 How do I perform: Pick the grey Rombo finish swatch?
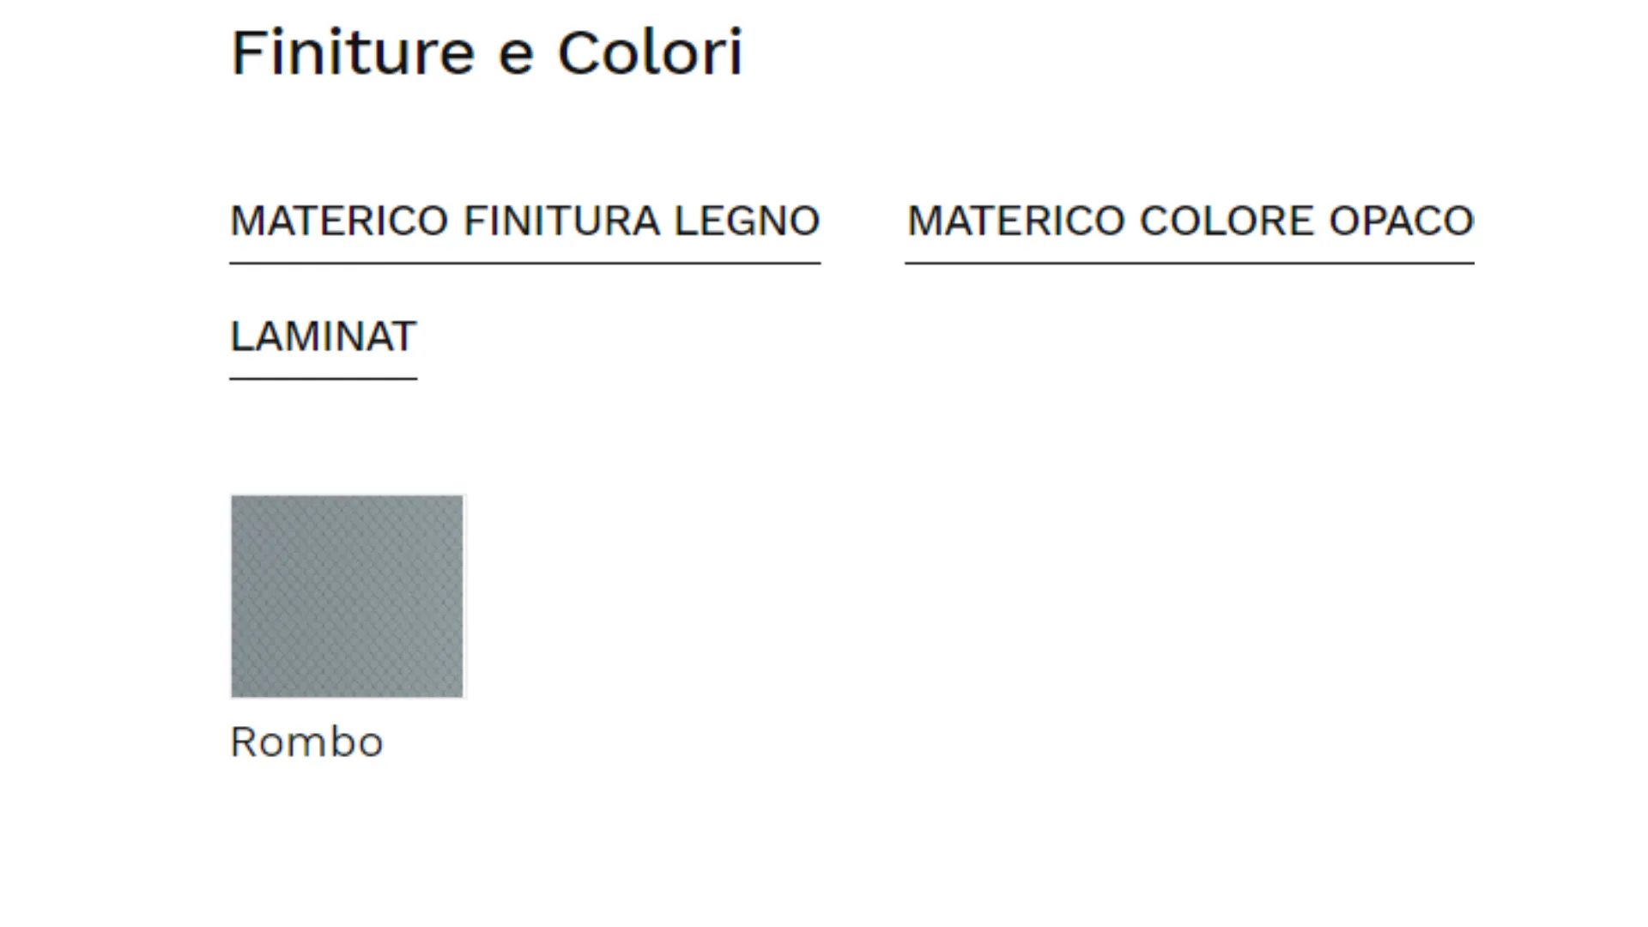click(x=347, y=596)
